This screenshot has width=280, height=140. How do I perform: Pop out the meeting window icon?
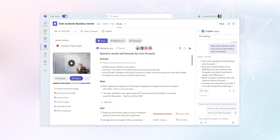229,24
